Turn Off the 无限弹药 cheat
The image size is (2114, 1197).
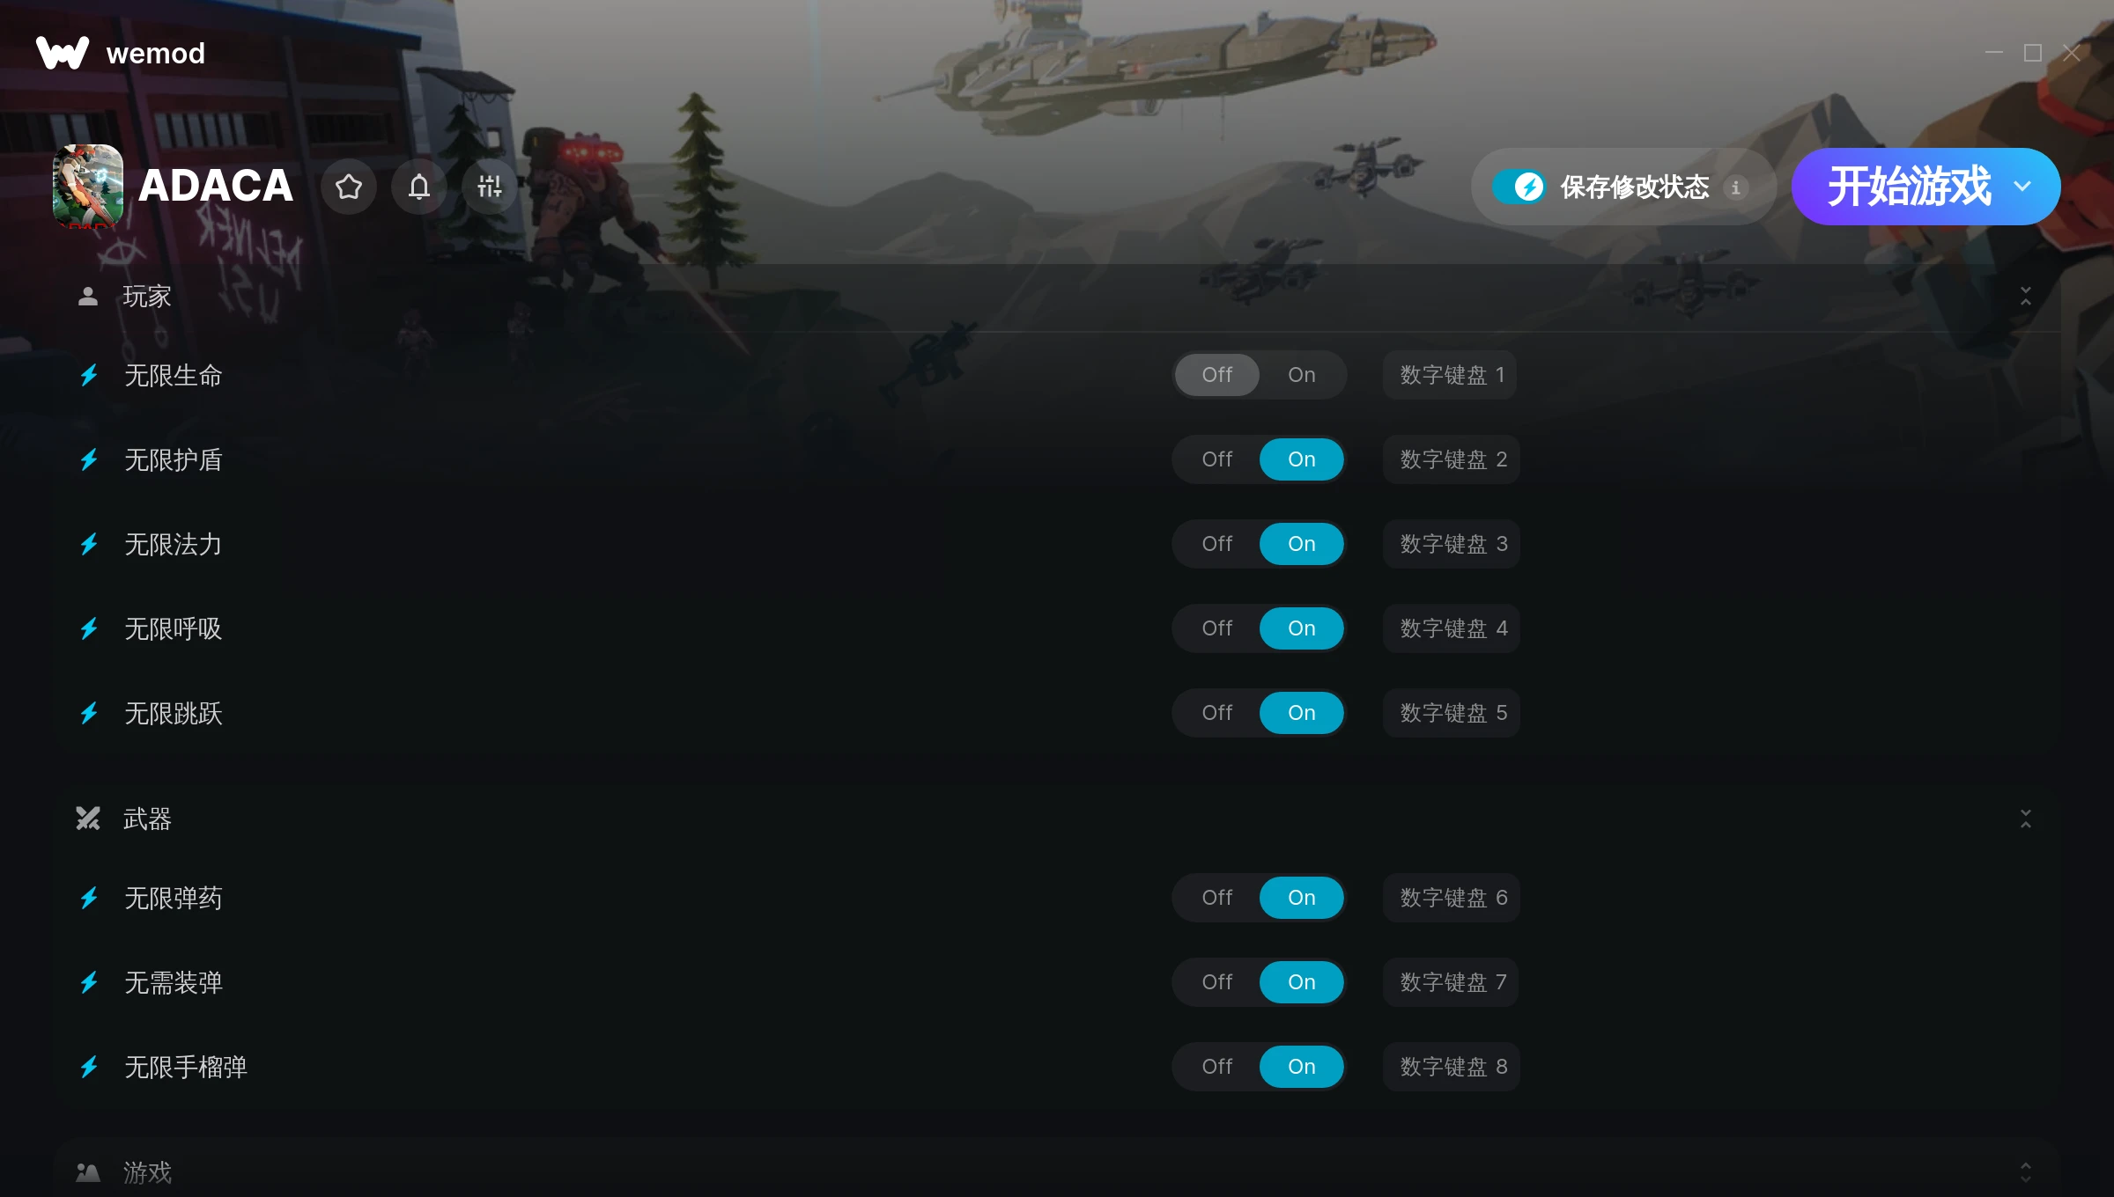(1217, 898)
